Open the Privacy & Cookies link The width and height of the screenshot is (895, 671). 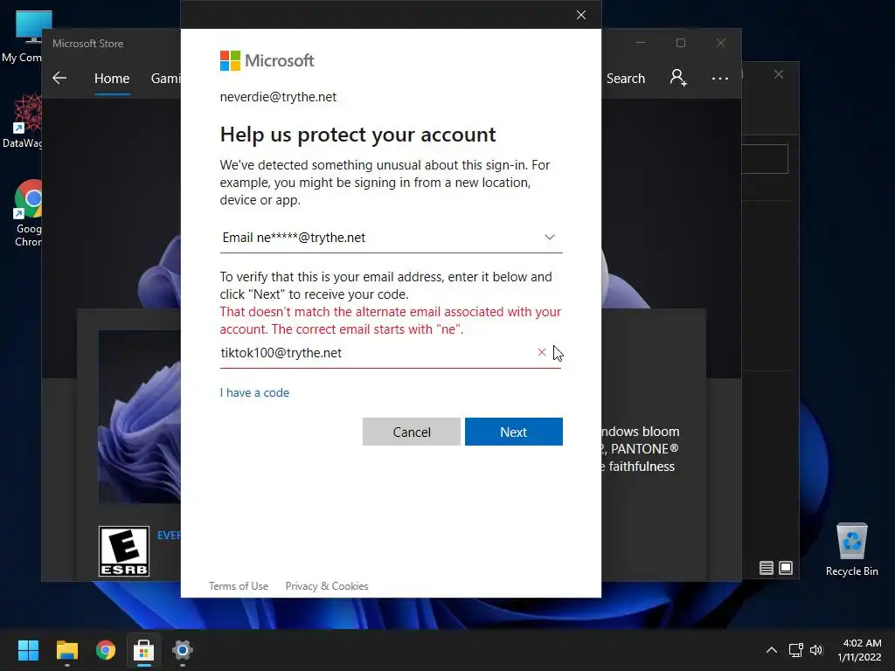[x=327, y=586]
